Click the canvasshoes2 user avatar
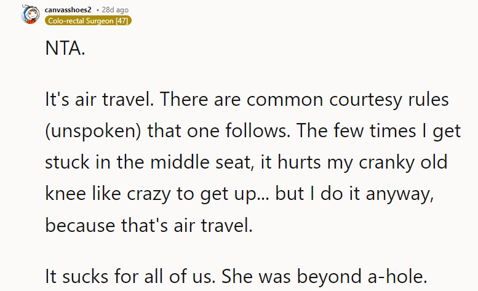478x291 pixels. pyautogui.click(x=29, y=14)
